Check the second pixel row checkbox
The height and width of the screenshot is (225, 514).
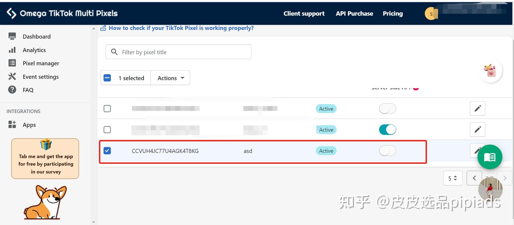tap(107, 129)
